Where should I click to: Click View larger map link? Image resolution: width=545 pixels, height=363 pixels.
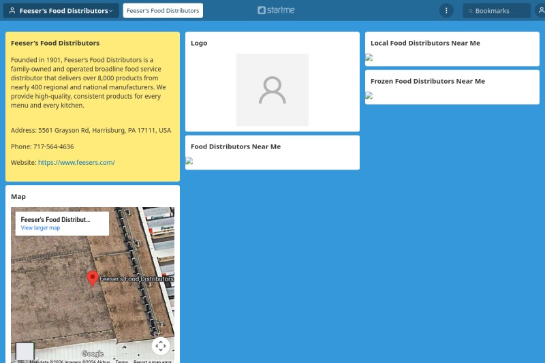click(x=40, y=228)
